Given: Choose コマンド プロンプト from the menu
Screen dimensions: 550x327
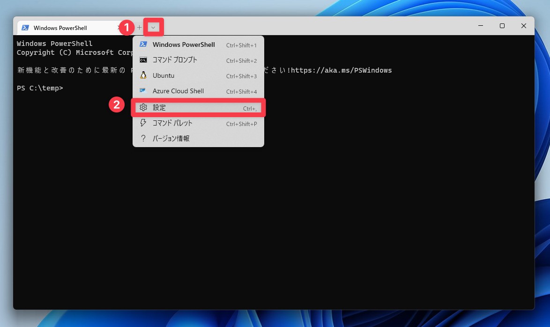Looking at the screenshot, I should [198, 60].
